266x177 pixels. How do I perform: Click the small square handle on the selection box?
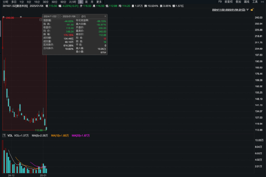point(41,20)
